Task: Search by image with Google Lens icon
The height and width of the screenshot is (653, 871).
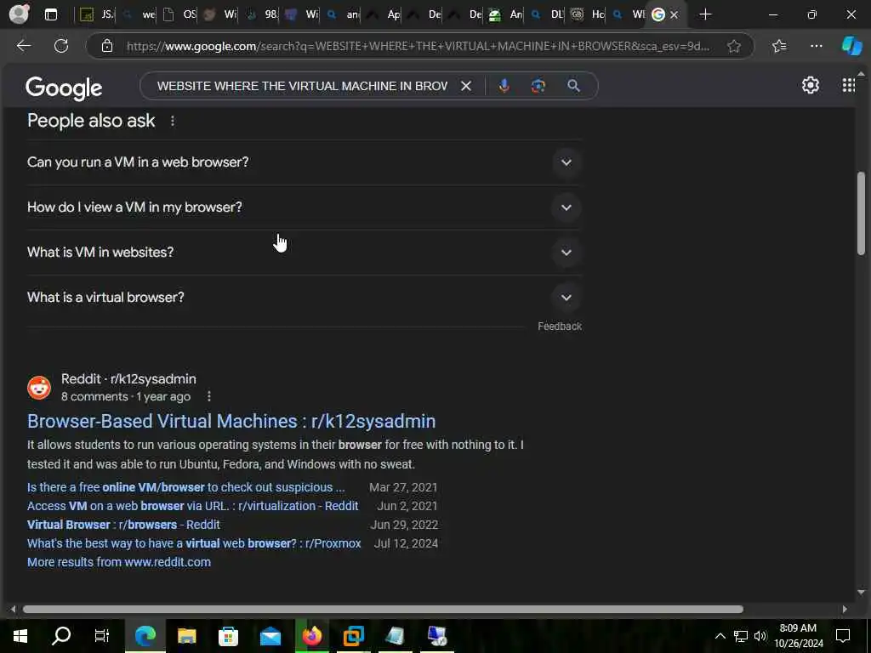Action: point(538,86)
